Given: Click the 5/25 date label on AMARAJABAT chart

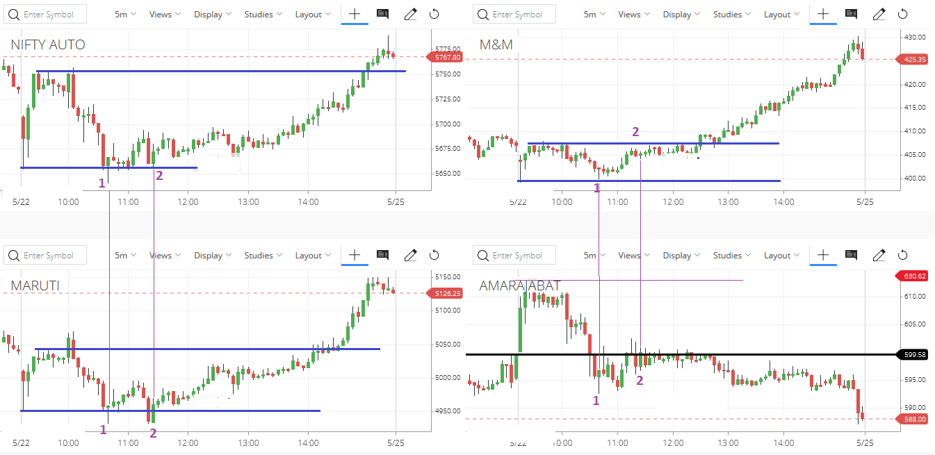Looking at the screenshot, I should click(864, 442).
